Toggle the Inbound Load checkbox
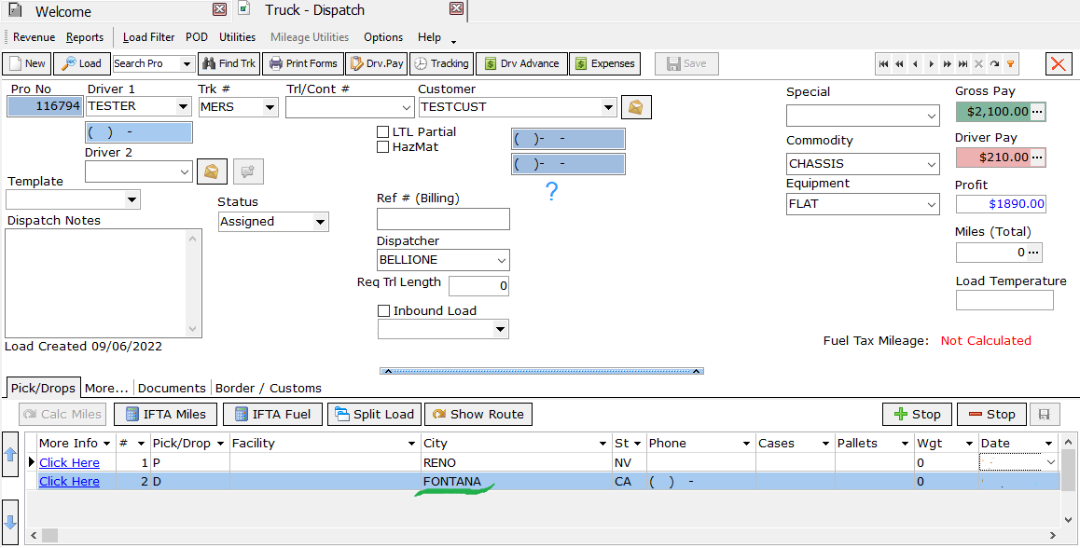1080x548 pixels. click(x=383, y=311)
